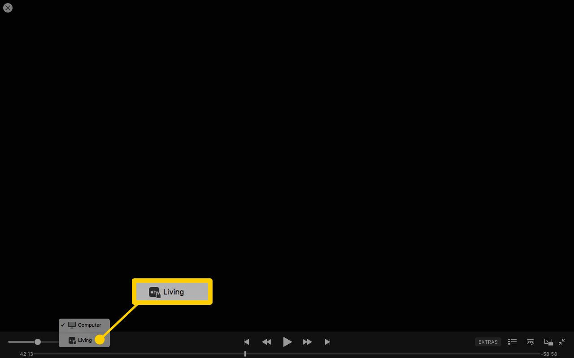Image resolution: width=574 pixels, height=358 pixels.
Task: Open the chapter list icon
Action: point(512,342)
